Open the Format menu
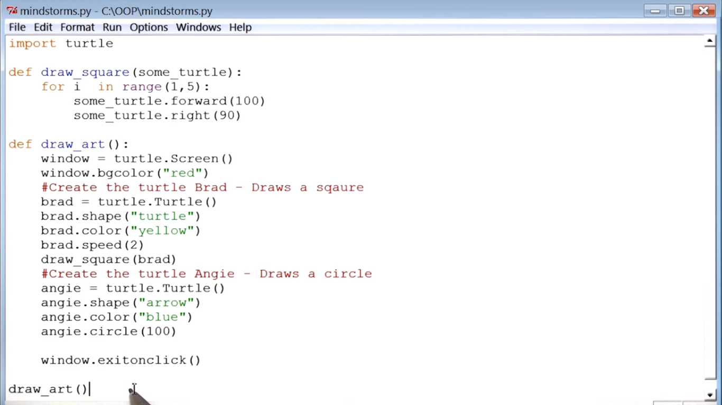722x405 pixels. coord(77,27)
